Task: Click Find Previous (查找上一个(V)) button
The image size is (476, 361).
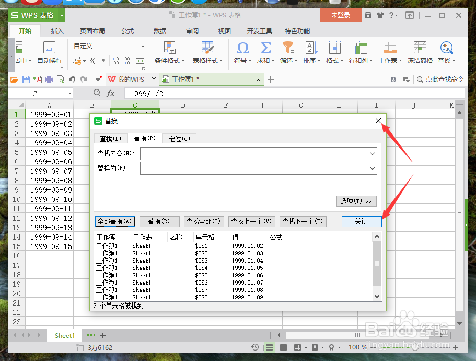Action: tap(251, 221)
